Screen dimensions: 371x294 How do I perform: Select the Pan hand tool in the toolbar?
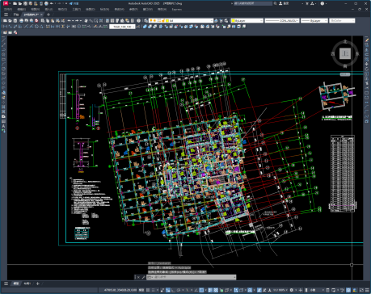click(x=86, y=20)
